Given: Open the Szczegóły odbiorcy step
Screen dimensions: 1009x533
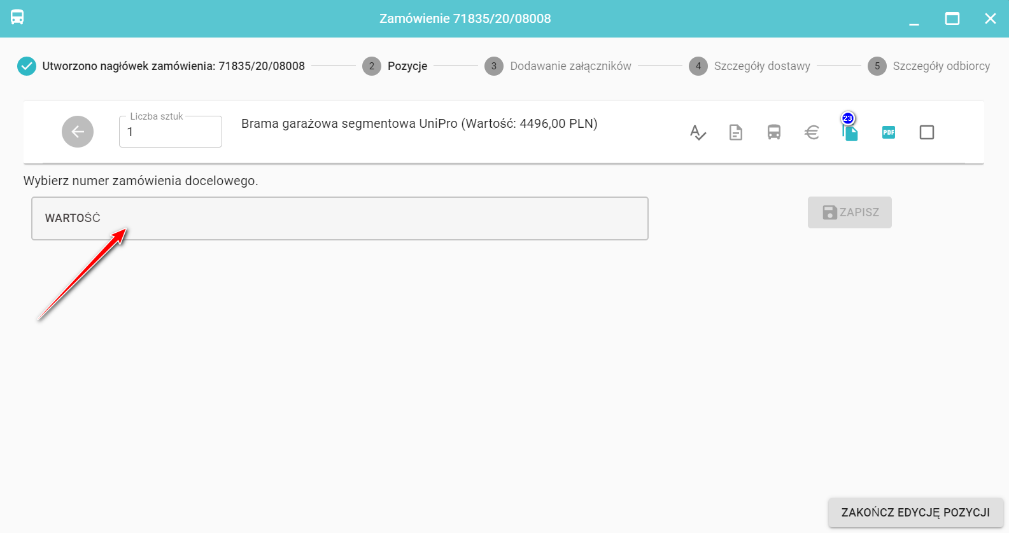Looking at the screenshot, I should click(929, 66).
